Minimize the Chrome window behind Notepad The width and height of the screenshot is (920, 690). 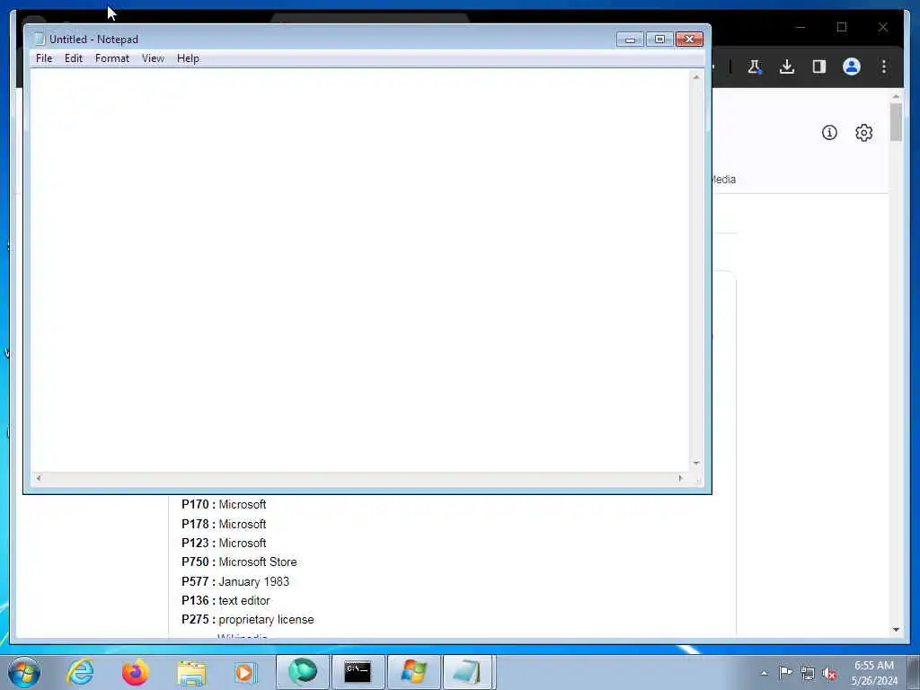pyautogui.click(x=801, y=27)
